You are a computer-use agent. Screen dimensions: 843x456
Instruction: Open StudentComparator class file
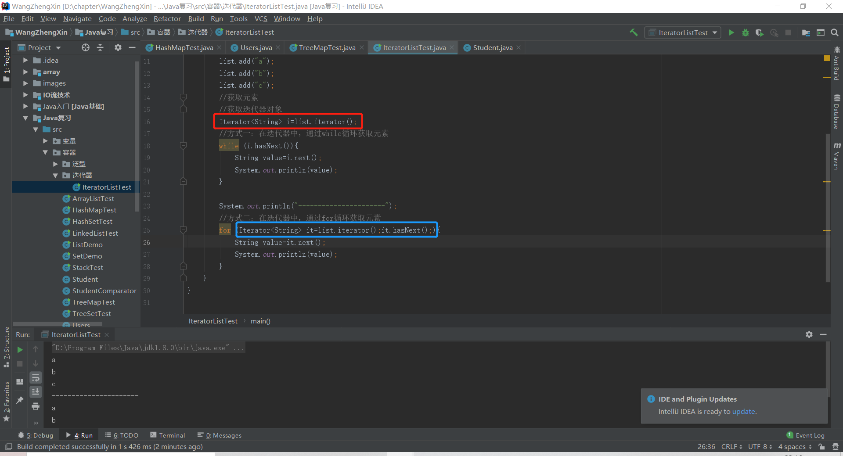[x=104, y=291]
